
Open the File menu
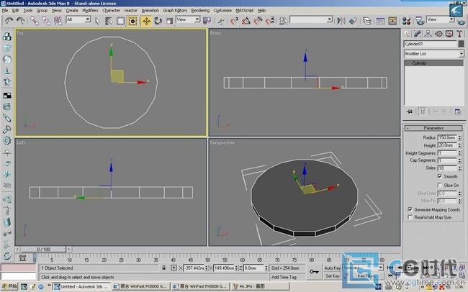coord(5,10)
